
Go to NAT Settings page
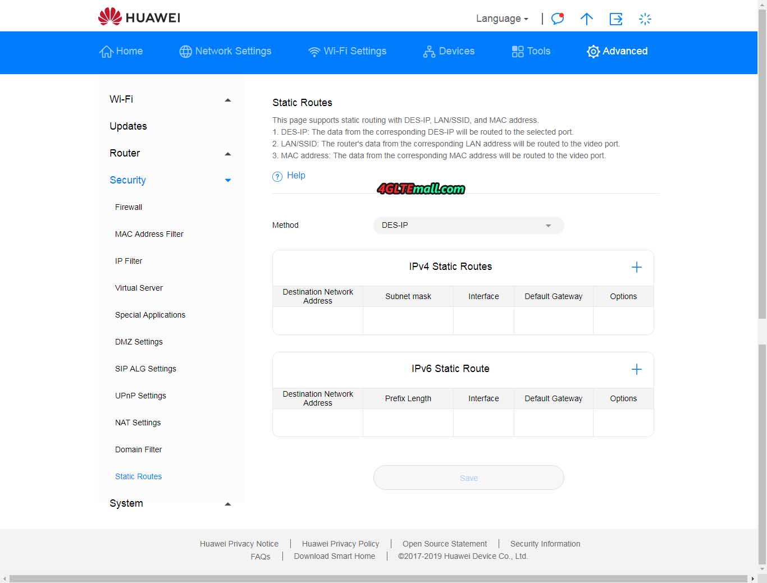pos(138,423)
